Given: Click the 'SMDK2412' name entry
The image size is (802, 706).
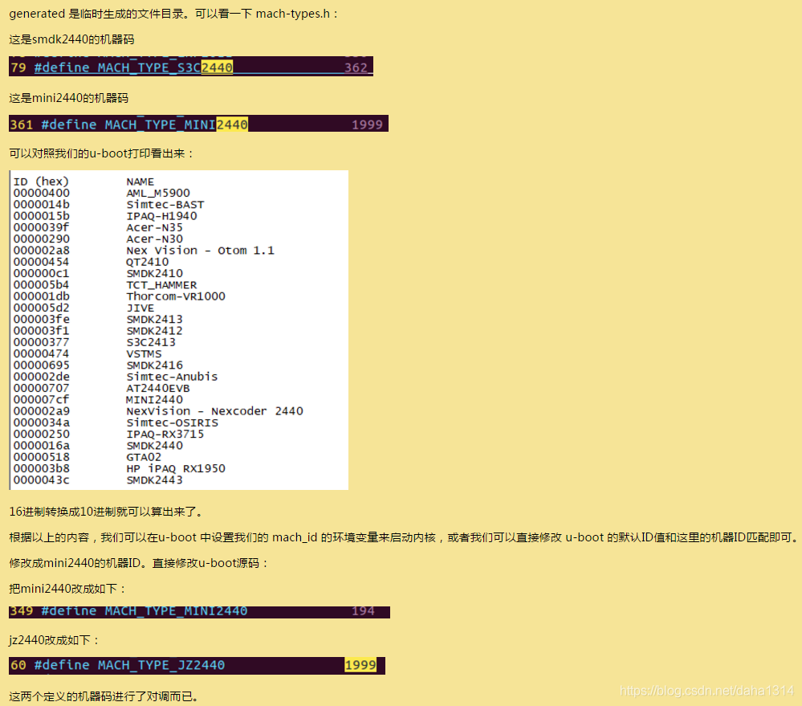Looking at the screenshot, I should [154, 330].
